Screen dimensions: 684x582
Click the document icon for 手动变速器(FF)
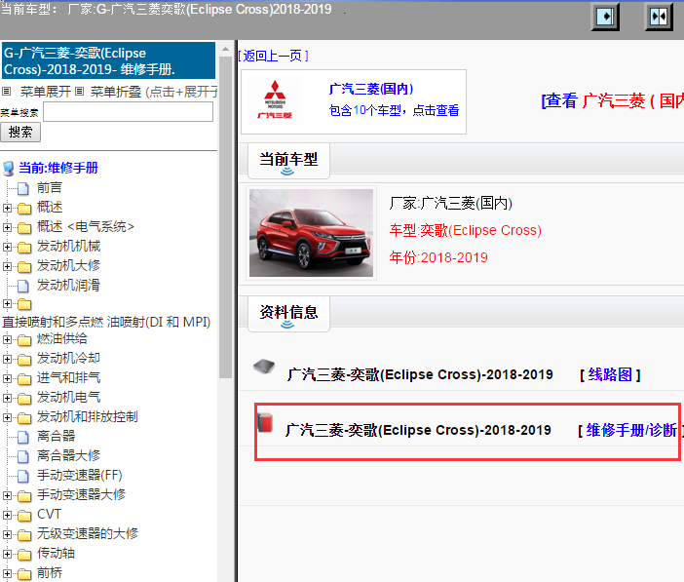pyautogui.click(x=23, y=476)
